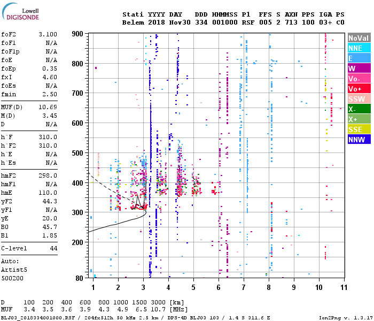Image resolution: width=374 pixels, height=321 pixels.
Task: Click the 500200 version number
Action: tap(12, 279)
